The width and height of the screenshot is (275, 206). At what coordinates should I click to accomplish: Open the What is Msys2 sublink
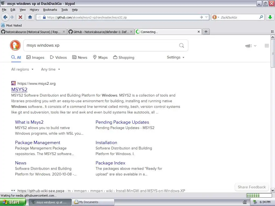pyautogui.click(x=29, y=122)
